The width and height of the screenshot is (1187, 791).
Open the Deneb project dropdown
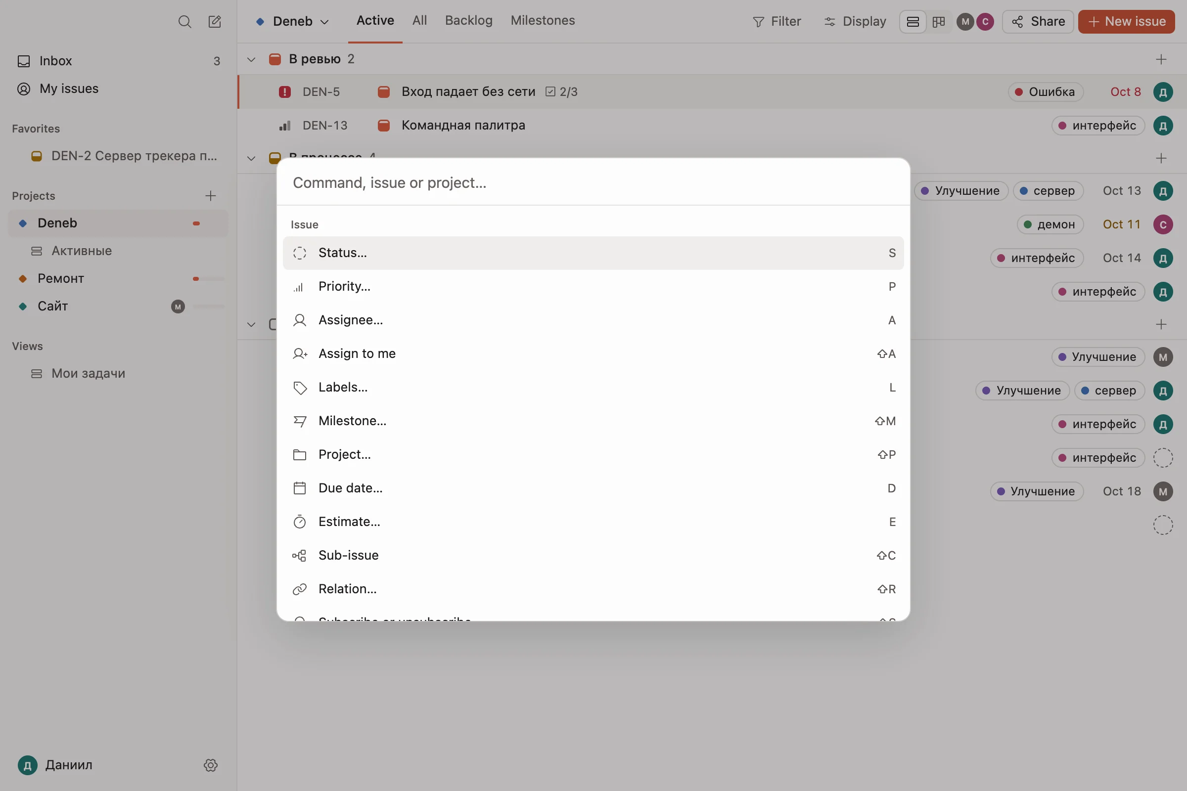coord(293,22)
